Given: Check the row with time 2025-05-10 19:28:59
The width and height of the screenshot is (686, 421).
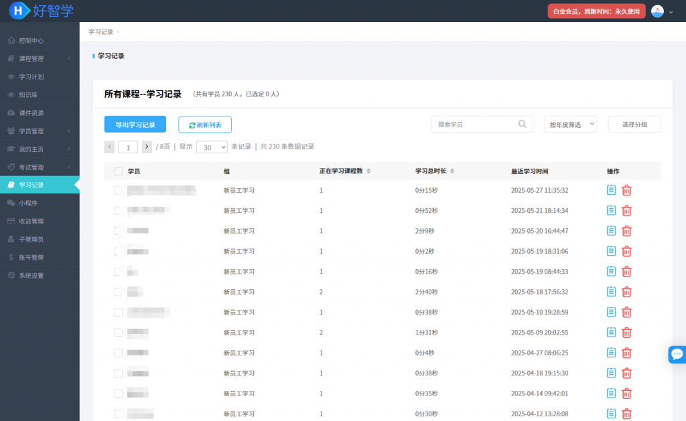Looking at the screenshot, I should point(118,312).
